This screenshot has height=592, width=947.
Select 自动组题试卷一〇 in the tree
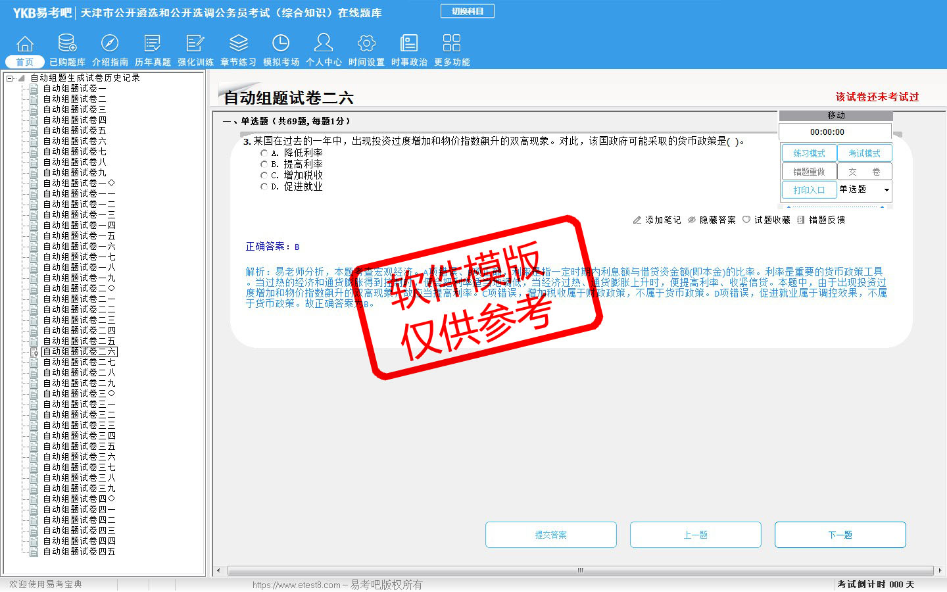click(78, 184)
